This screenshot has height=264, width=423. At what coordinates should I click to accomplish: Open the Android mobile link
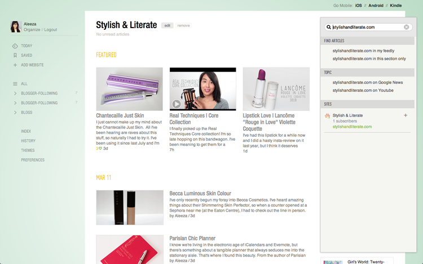376,6
